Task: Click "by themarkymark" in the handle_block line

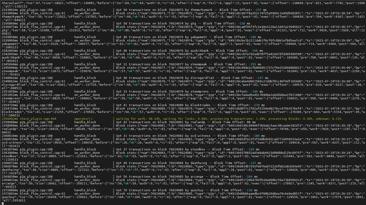Action: pyautogui.click(x=199, y=10)
